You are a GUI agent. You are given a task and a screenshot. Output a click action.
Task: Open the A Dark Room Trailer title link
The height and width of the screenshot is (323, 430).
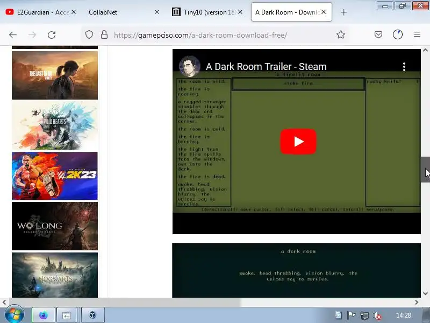tap(266, 67)
